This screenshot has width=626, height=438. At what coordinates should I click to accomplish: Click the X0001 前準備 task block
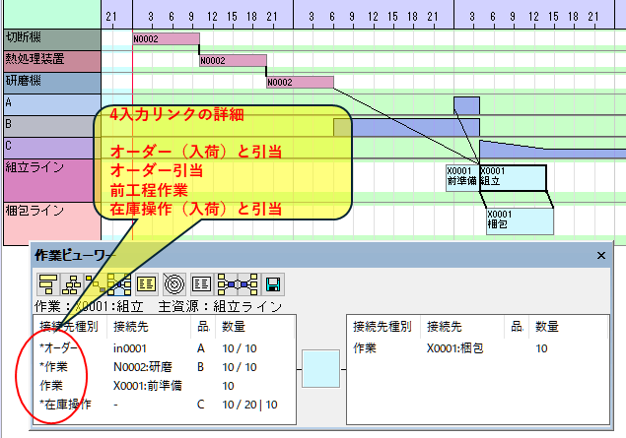(x=461, y=176)
